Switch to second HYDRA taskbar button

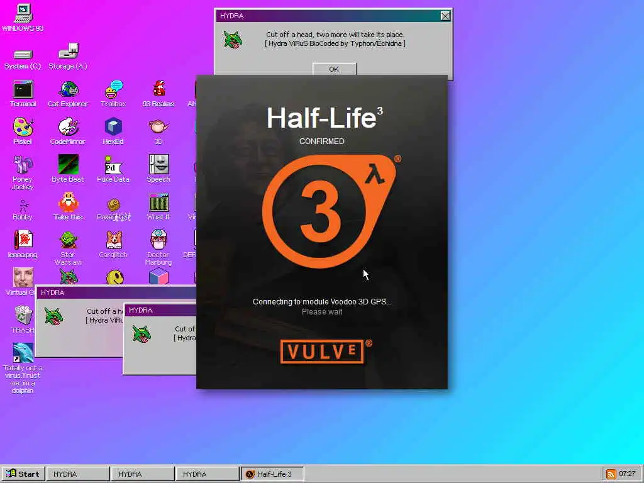[x=143, y=474]
